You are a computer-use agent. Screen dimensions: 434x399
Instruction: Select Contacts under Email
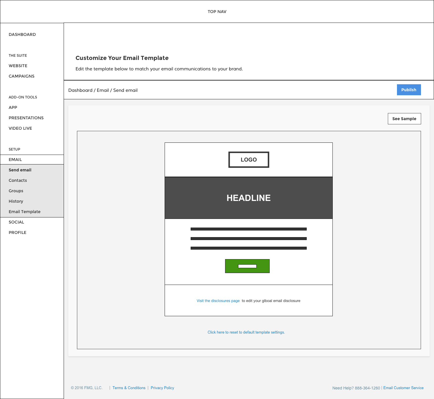(18, 180)
